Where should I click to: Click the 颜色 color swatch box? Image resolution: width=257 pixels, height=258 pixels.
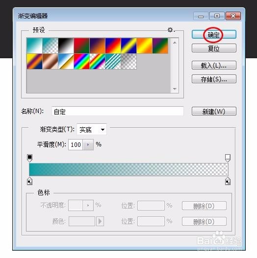[82, 221]
